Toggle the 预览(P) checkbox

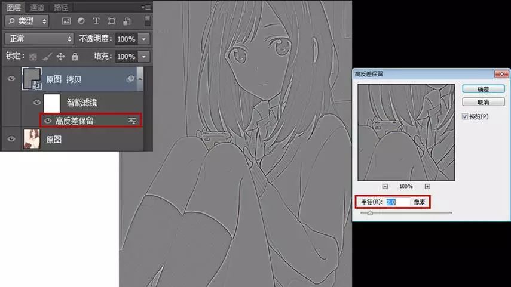[466, 116]
